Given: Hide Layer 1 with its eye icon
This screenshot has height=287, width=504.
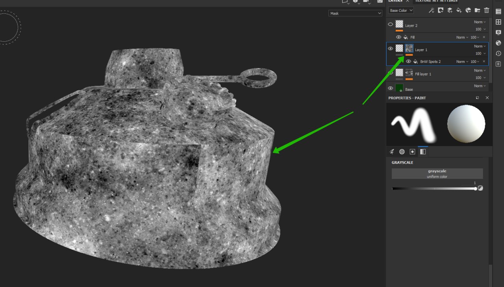Looking at the screenshot, I should point(391,49).
